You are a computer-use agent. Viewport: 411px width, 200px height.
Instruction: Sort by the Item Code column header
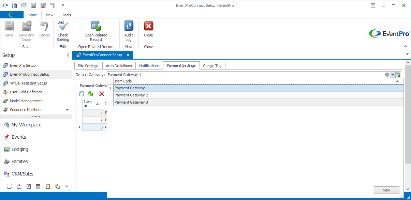[x=258, y=81]
